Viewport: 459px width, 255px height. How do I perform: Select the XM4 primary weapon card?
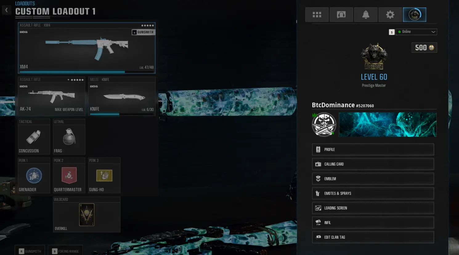pos(87,48)
